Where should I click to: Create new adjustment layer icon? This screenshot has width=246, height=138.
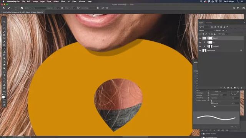(231, 88)
